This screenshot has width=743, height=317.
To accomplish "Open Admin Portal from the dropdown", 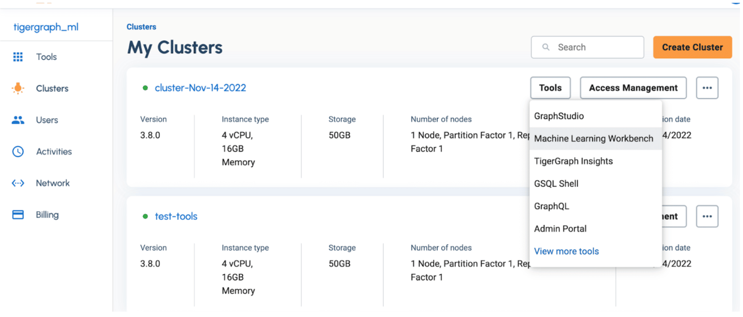I will [x=596, y=229].
